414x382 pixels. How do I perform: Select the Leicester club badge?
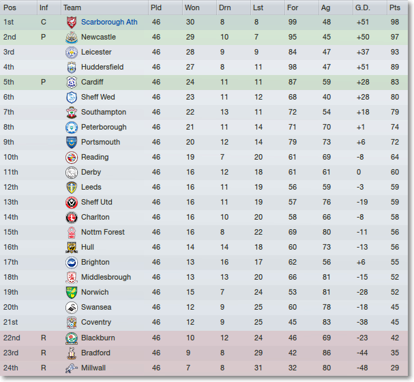coord(72,53)
